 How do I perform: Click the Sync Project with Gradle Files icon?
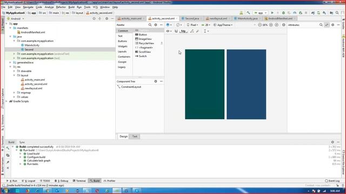point(313,13)
